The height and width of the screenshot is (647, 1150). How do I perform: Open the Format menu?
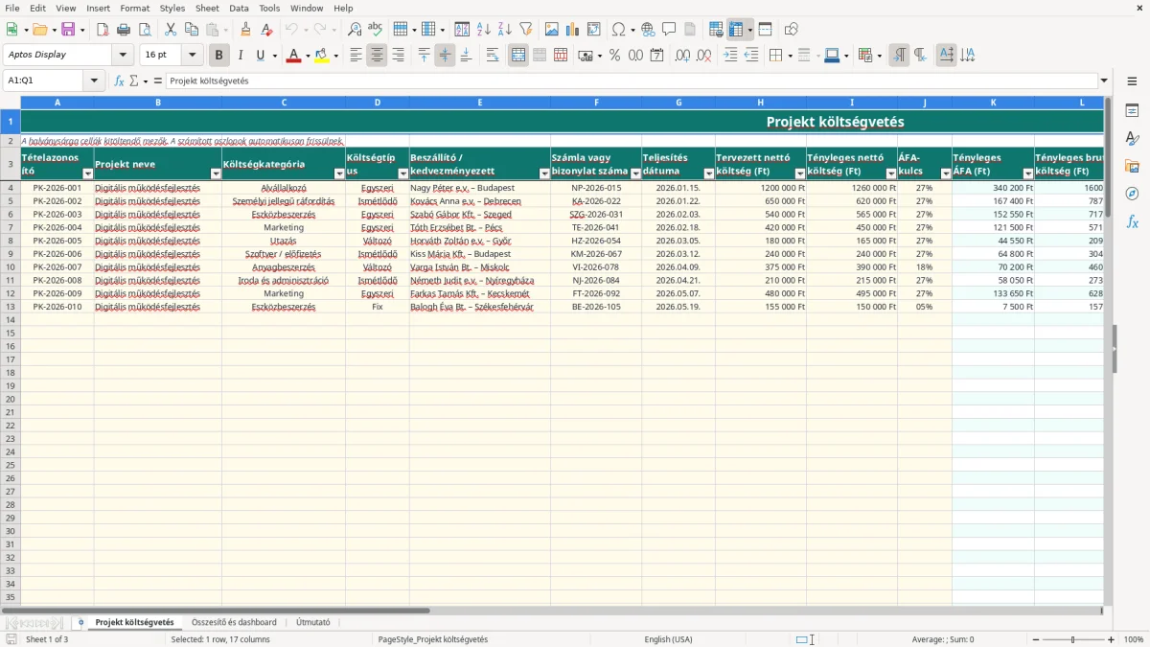[x=135, y=8]
